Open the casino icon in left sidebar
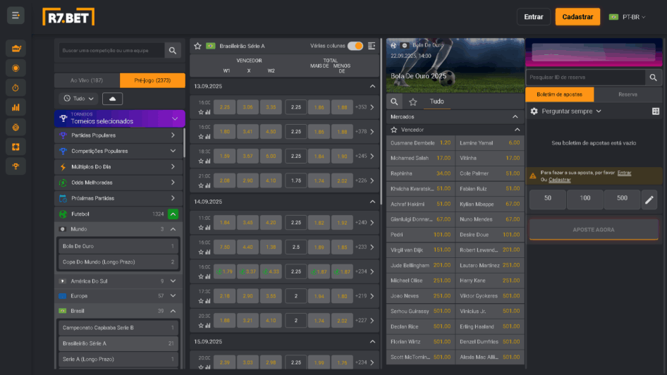 point(16,49)
